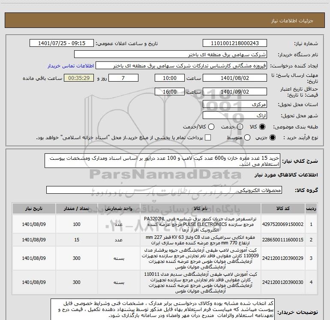
Task: Click the buyer organization name field
Action: point(171,55)
